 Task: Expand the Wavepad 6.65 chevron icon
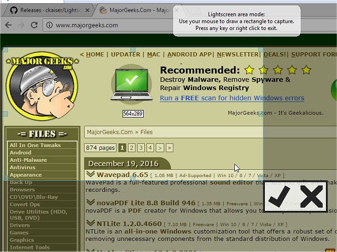click(91, 174)
